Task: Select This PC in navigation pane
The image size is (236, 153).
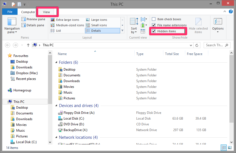Action: click(25, 102)
